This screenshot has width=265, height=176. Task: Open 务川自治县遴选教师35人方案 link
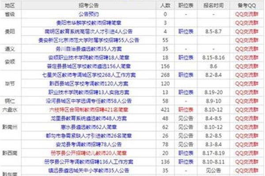89,49
